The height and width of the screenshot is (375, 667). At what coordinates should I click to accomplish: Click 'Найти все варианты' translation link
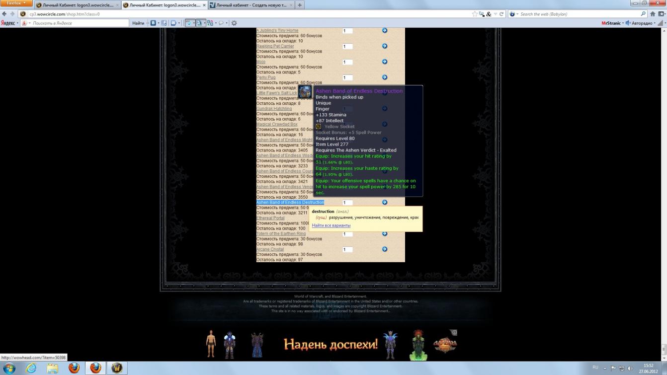click(331, 225)
